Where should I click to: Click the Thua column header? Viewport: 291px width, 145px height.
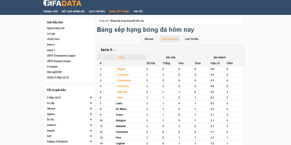coord(198,63)
